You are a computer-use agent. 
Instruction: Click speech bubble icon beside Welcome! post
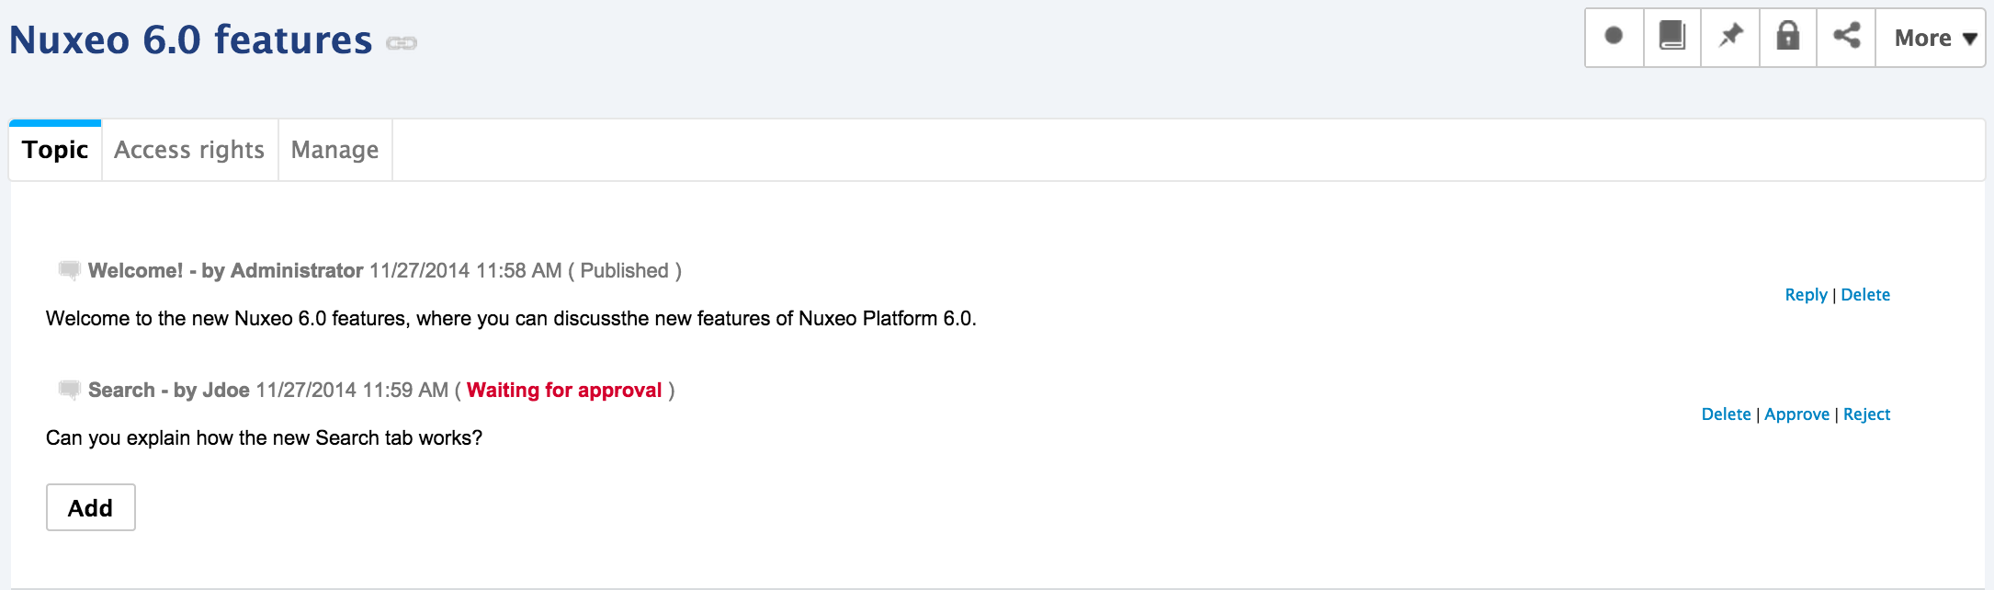click(x=69, y=270)
